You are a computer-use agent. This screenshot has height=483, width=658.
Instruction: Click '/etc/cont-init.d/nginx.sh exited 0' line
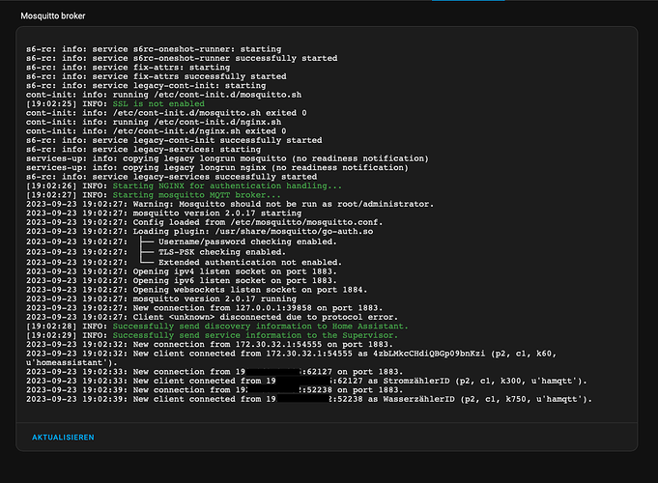157,131
